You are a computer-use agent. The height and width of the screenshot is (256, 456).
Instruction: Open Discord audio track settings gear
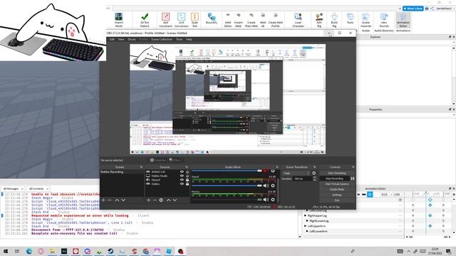273,186
